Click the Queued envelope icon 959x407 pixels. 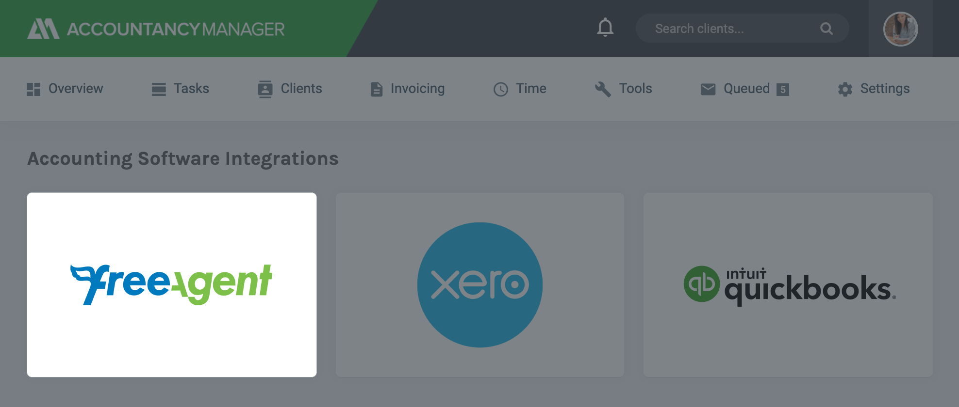point(708,89)
